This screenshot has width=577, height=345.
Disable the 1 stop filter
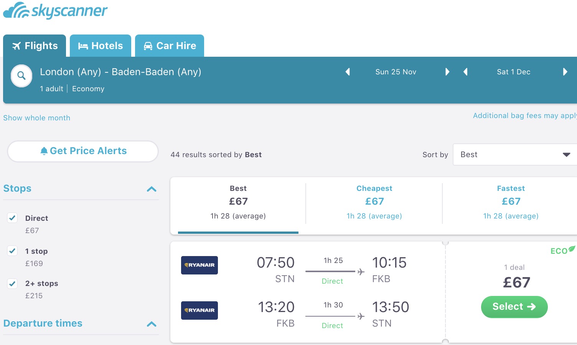coord(12,251)
